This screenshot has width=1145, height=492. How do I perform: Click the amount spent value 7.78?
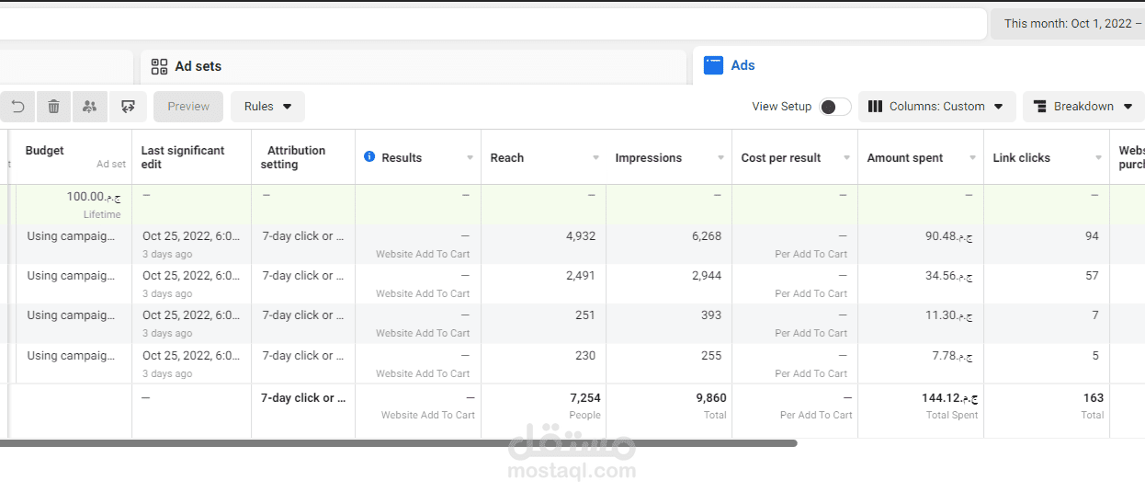tap(953, 356)
